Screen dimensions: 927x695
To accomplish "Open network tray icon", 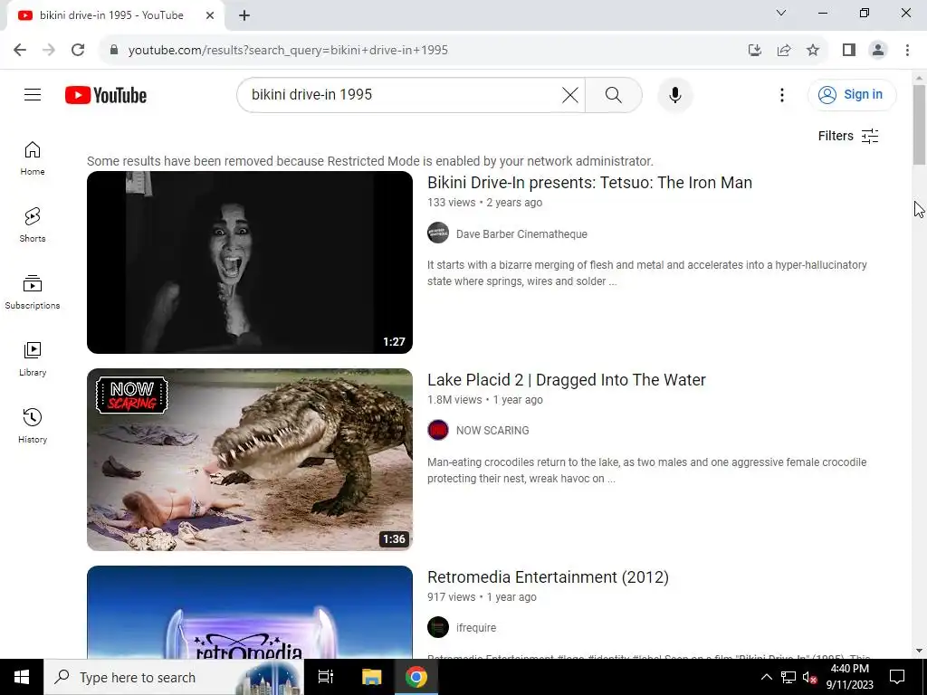I will click(788, 677).
